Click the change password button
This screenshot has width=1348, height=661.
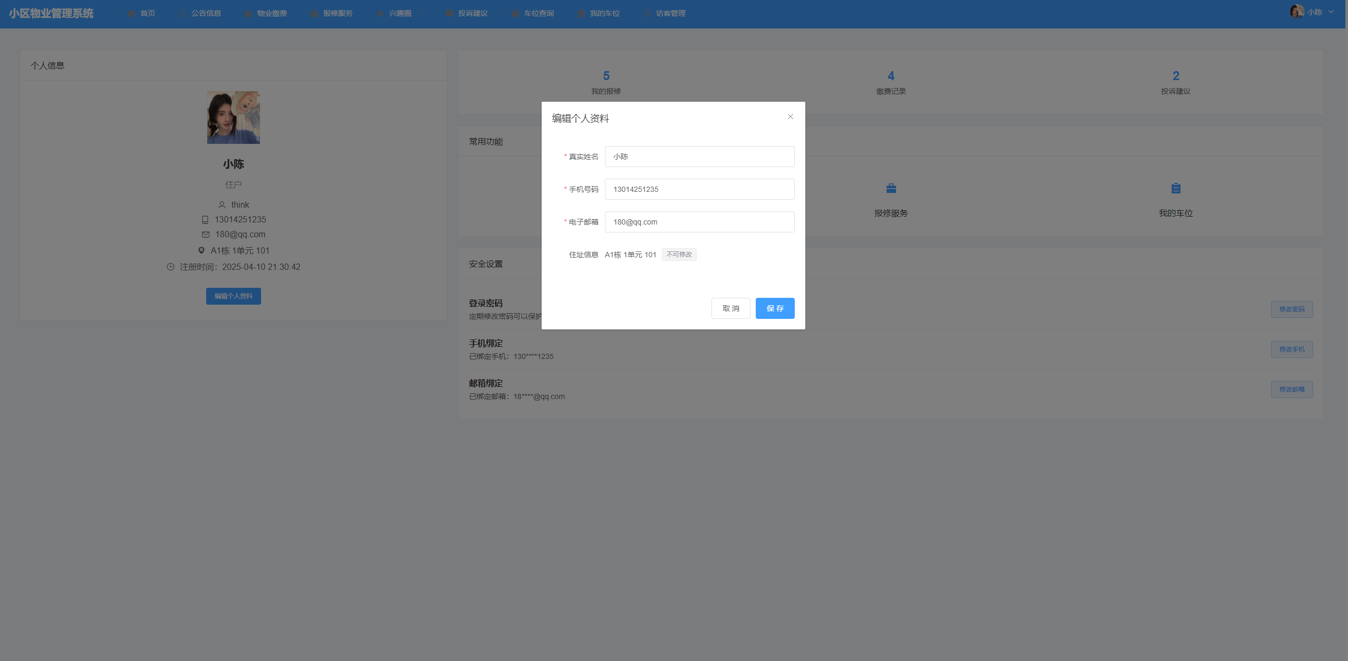pyautogui.click(x=1291, y=309)
